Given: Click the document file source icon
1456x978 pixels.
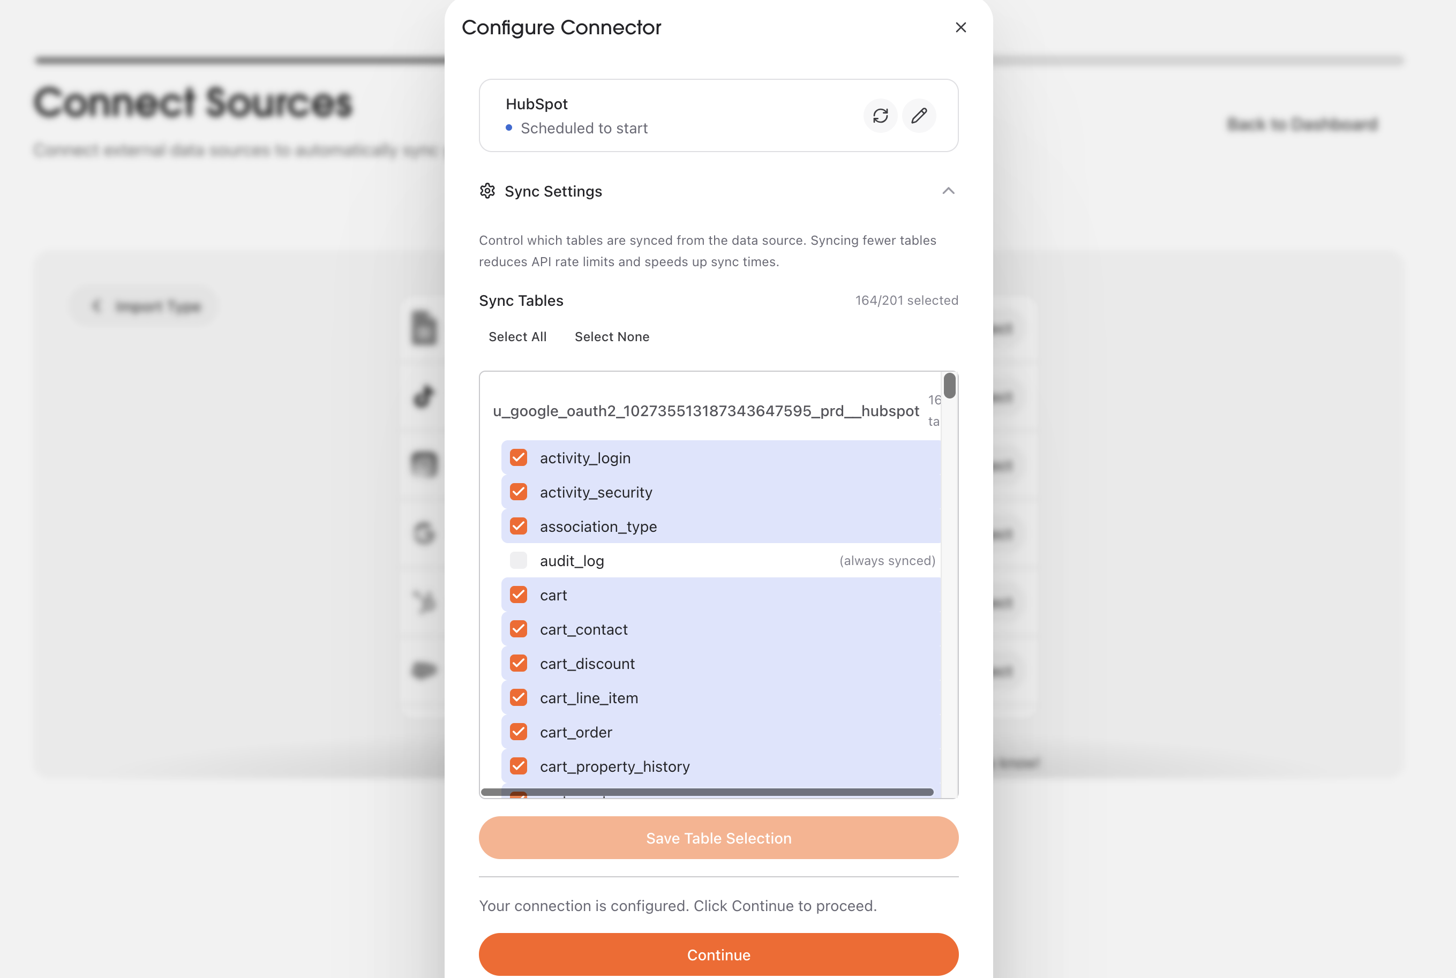Looking at the screenshot, I should point(423,327).
